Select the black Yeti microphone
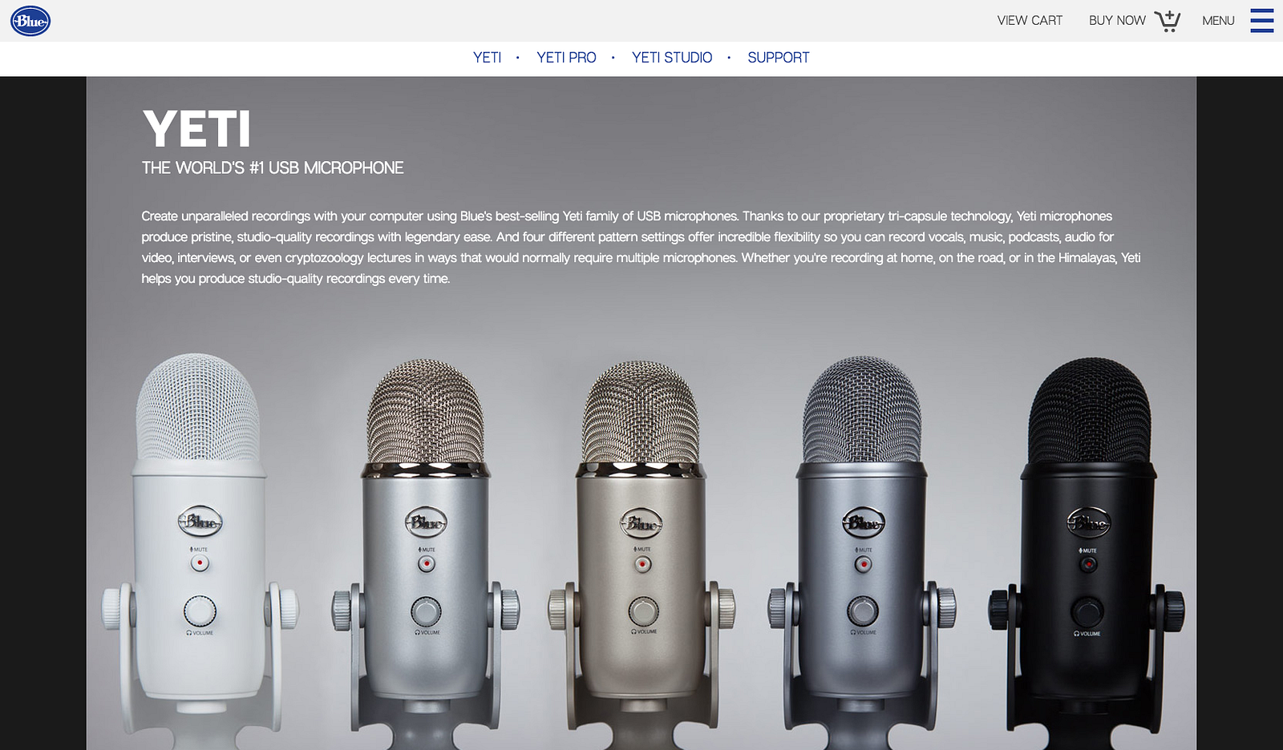 (x=1087, y=554)
